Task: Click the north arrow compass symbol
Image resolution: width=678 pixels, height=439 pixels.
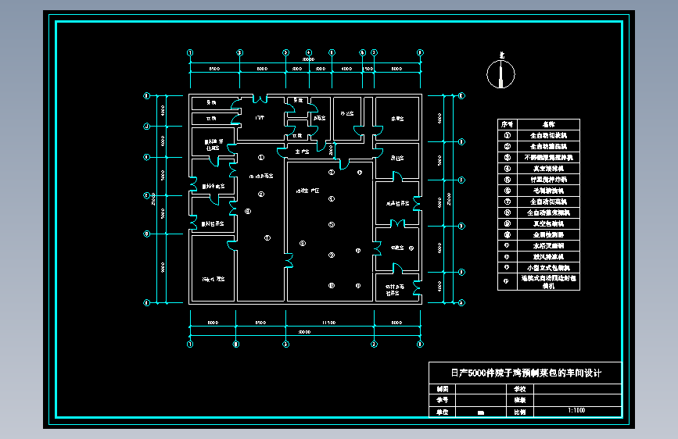Action: pyautogui.click(x=500, y=72)
